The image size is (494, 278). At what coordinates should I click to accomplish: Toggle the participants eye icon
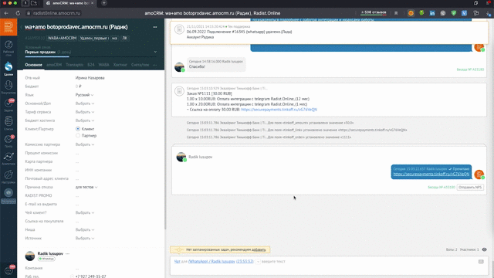484,249
